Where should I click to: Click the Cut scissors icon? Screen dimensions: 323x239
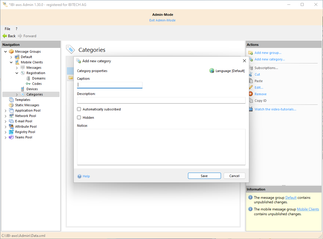pyautogui.click(x=250, y=74)
